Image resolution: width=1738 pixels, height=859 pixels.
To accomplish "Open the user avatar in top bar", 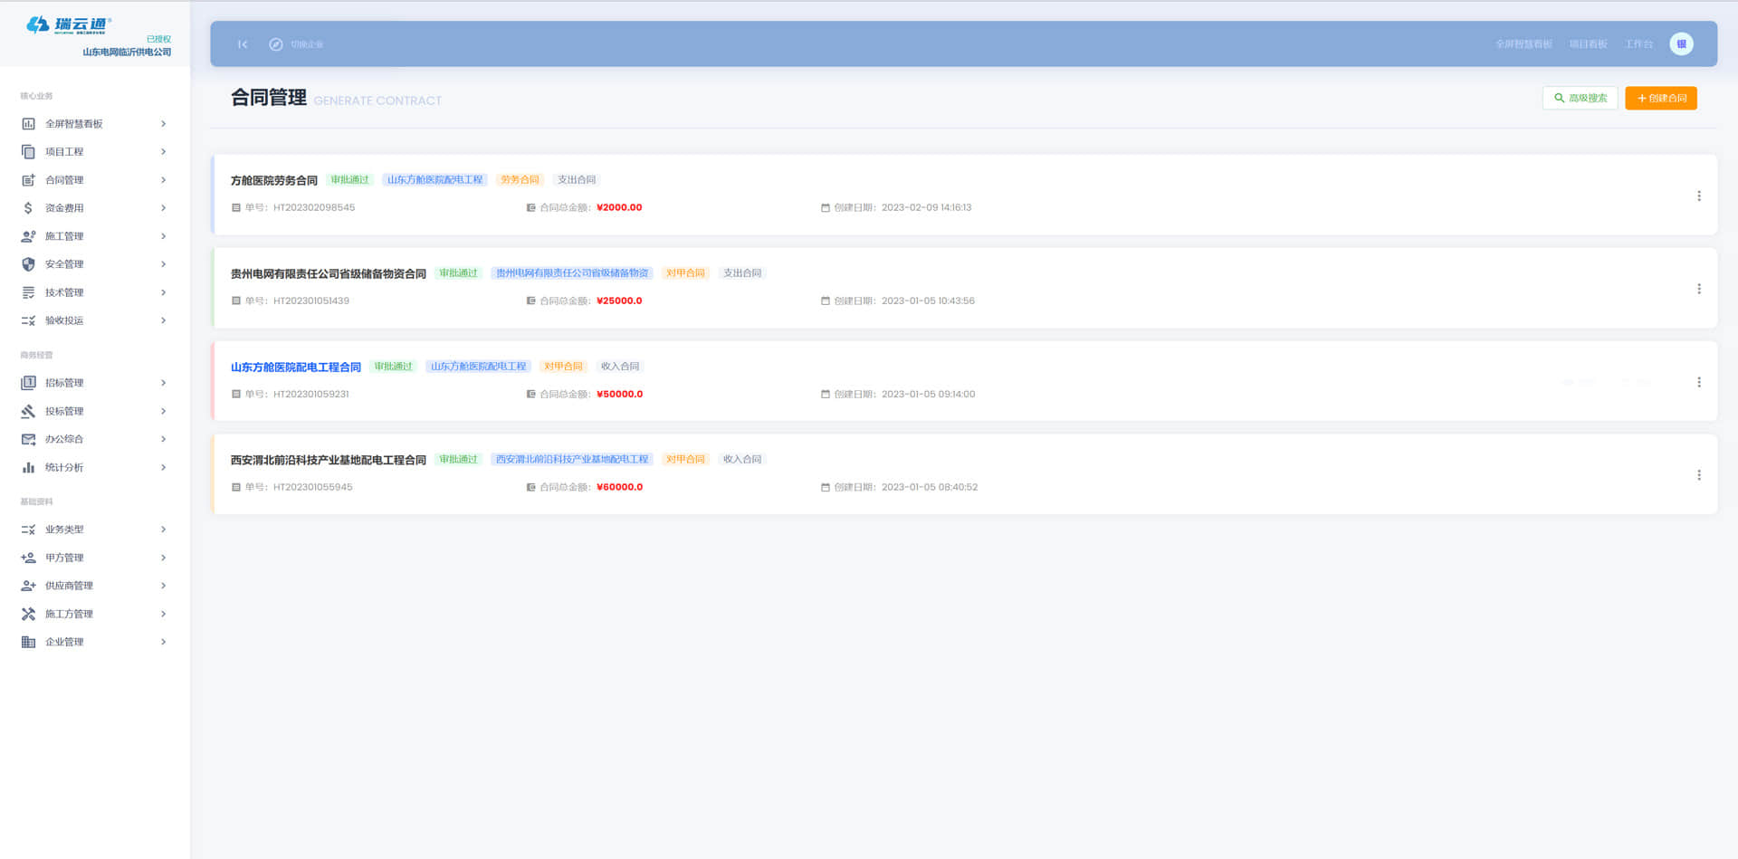I will click(1681, 44).
